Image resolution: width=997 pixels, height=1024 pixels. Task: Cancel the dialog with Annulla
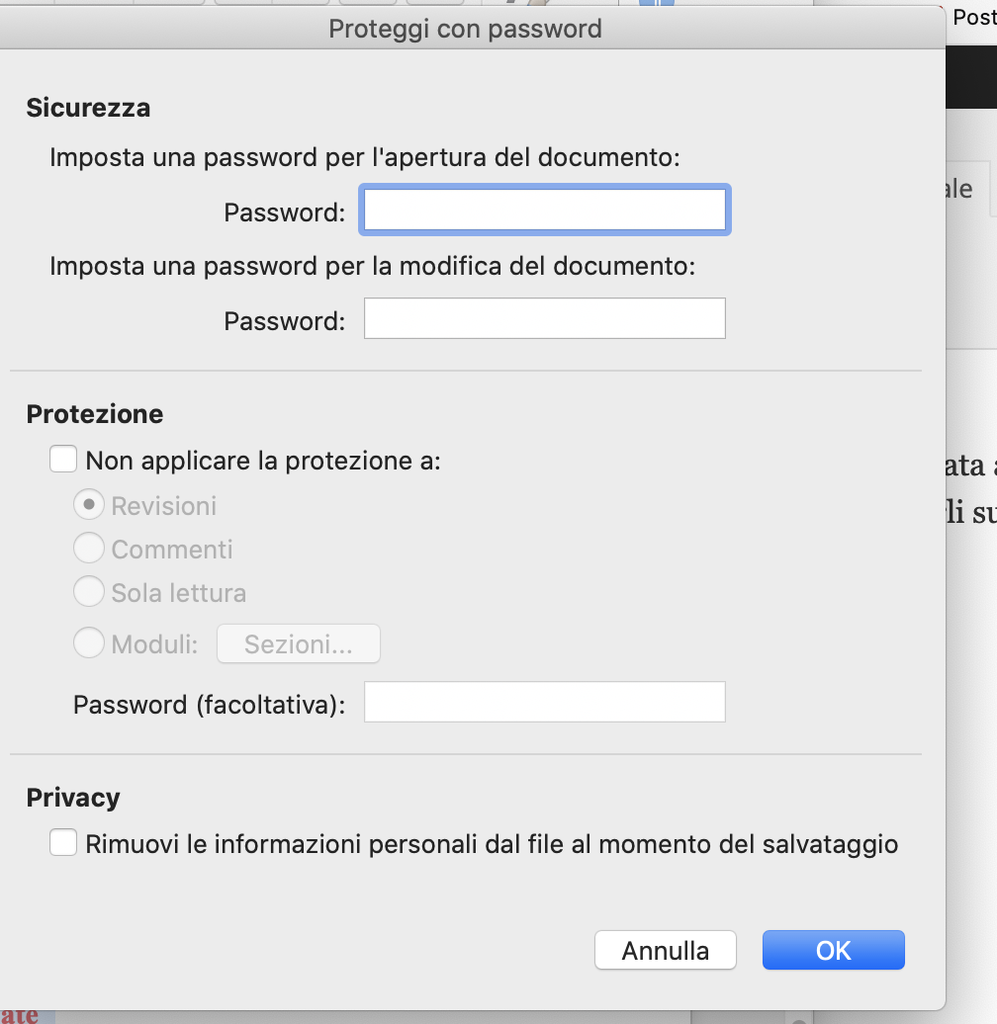coord(665,950)
